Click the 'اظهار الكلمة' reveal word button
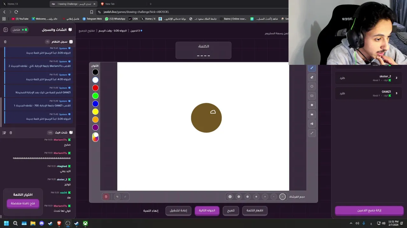Image resolution: width=407 pixels, height=228 pixels. pos(255,211)
